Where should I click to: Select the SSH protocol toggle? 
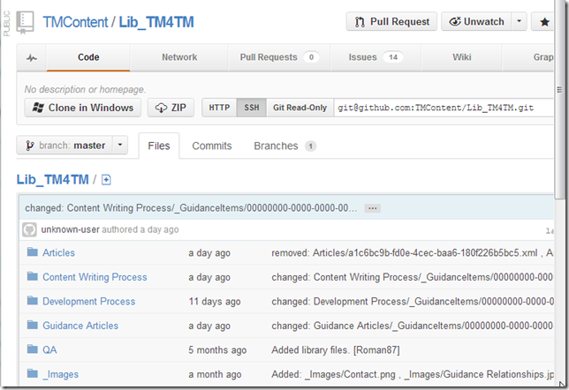[252, 108]
